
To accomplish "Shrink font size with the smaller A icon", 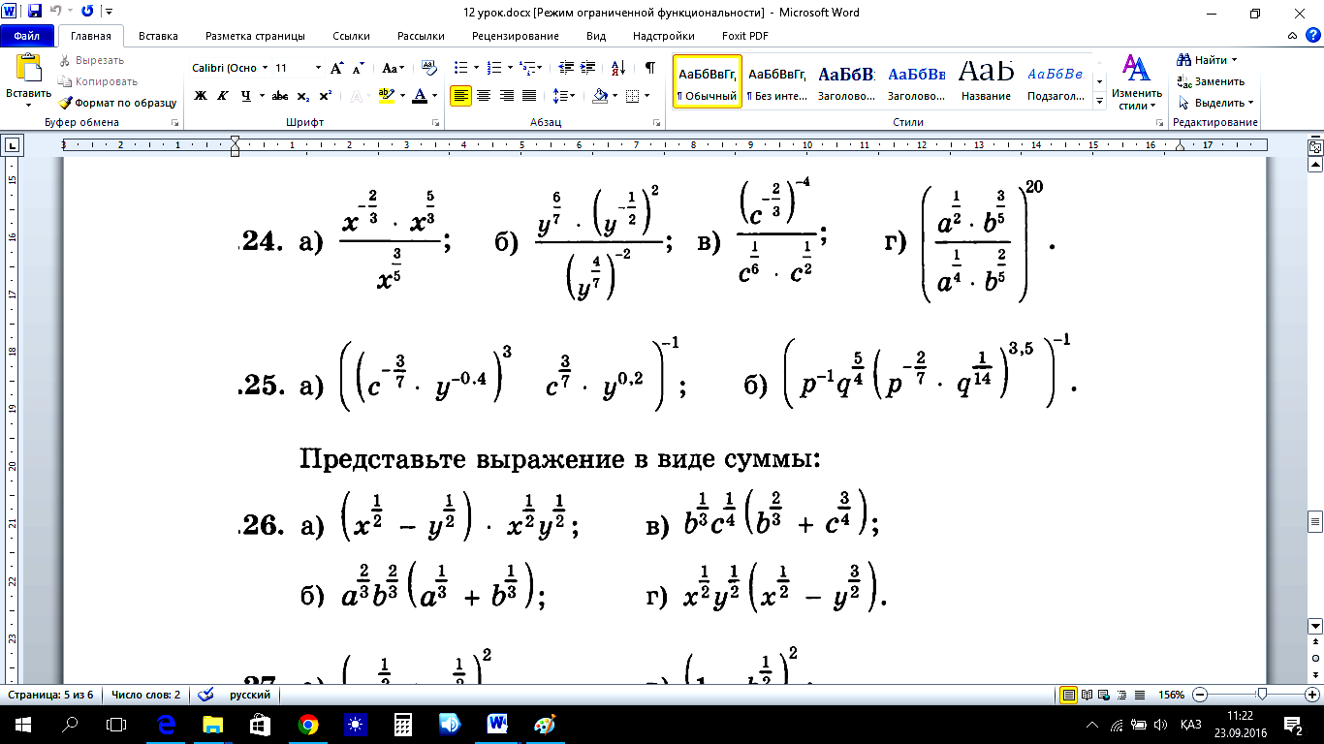I will 358,69.
